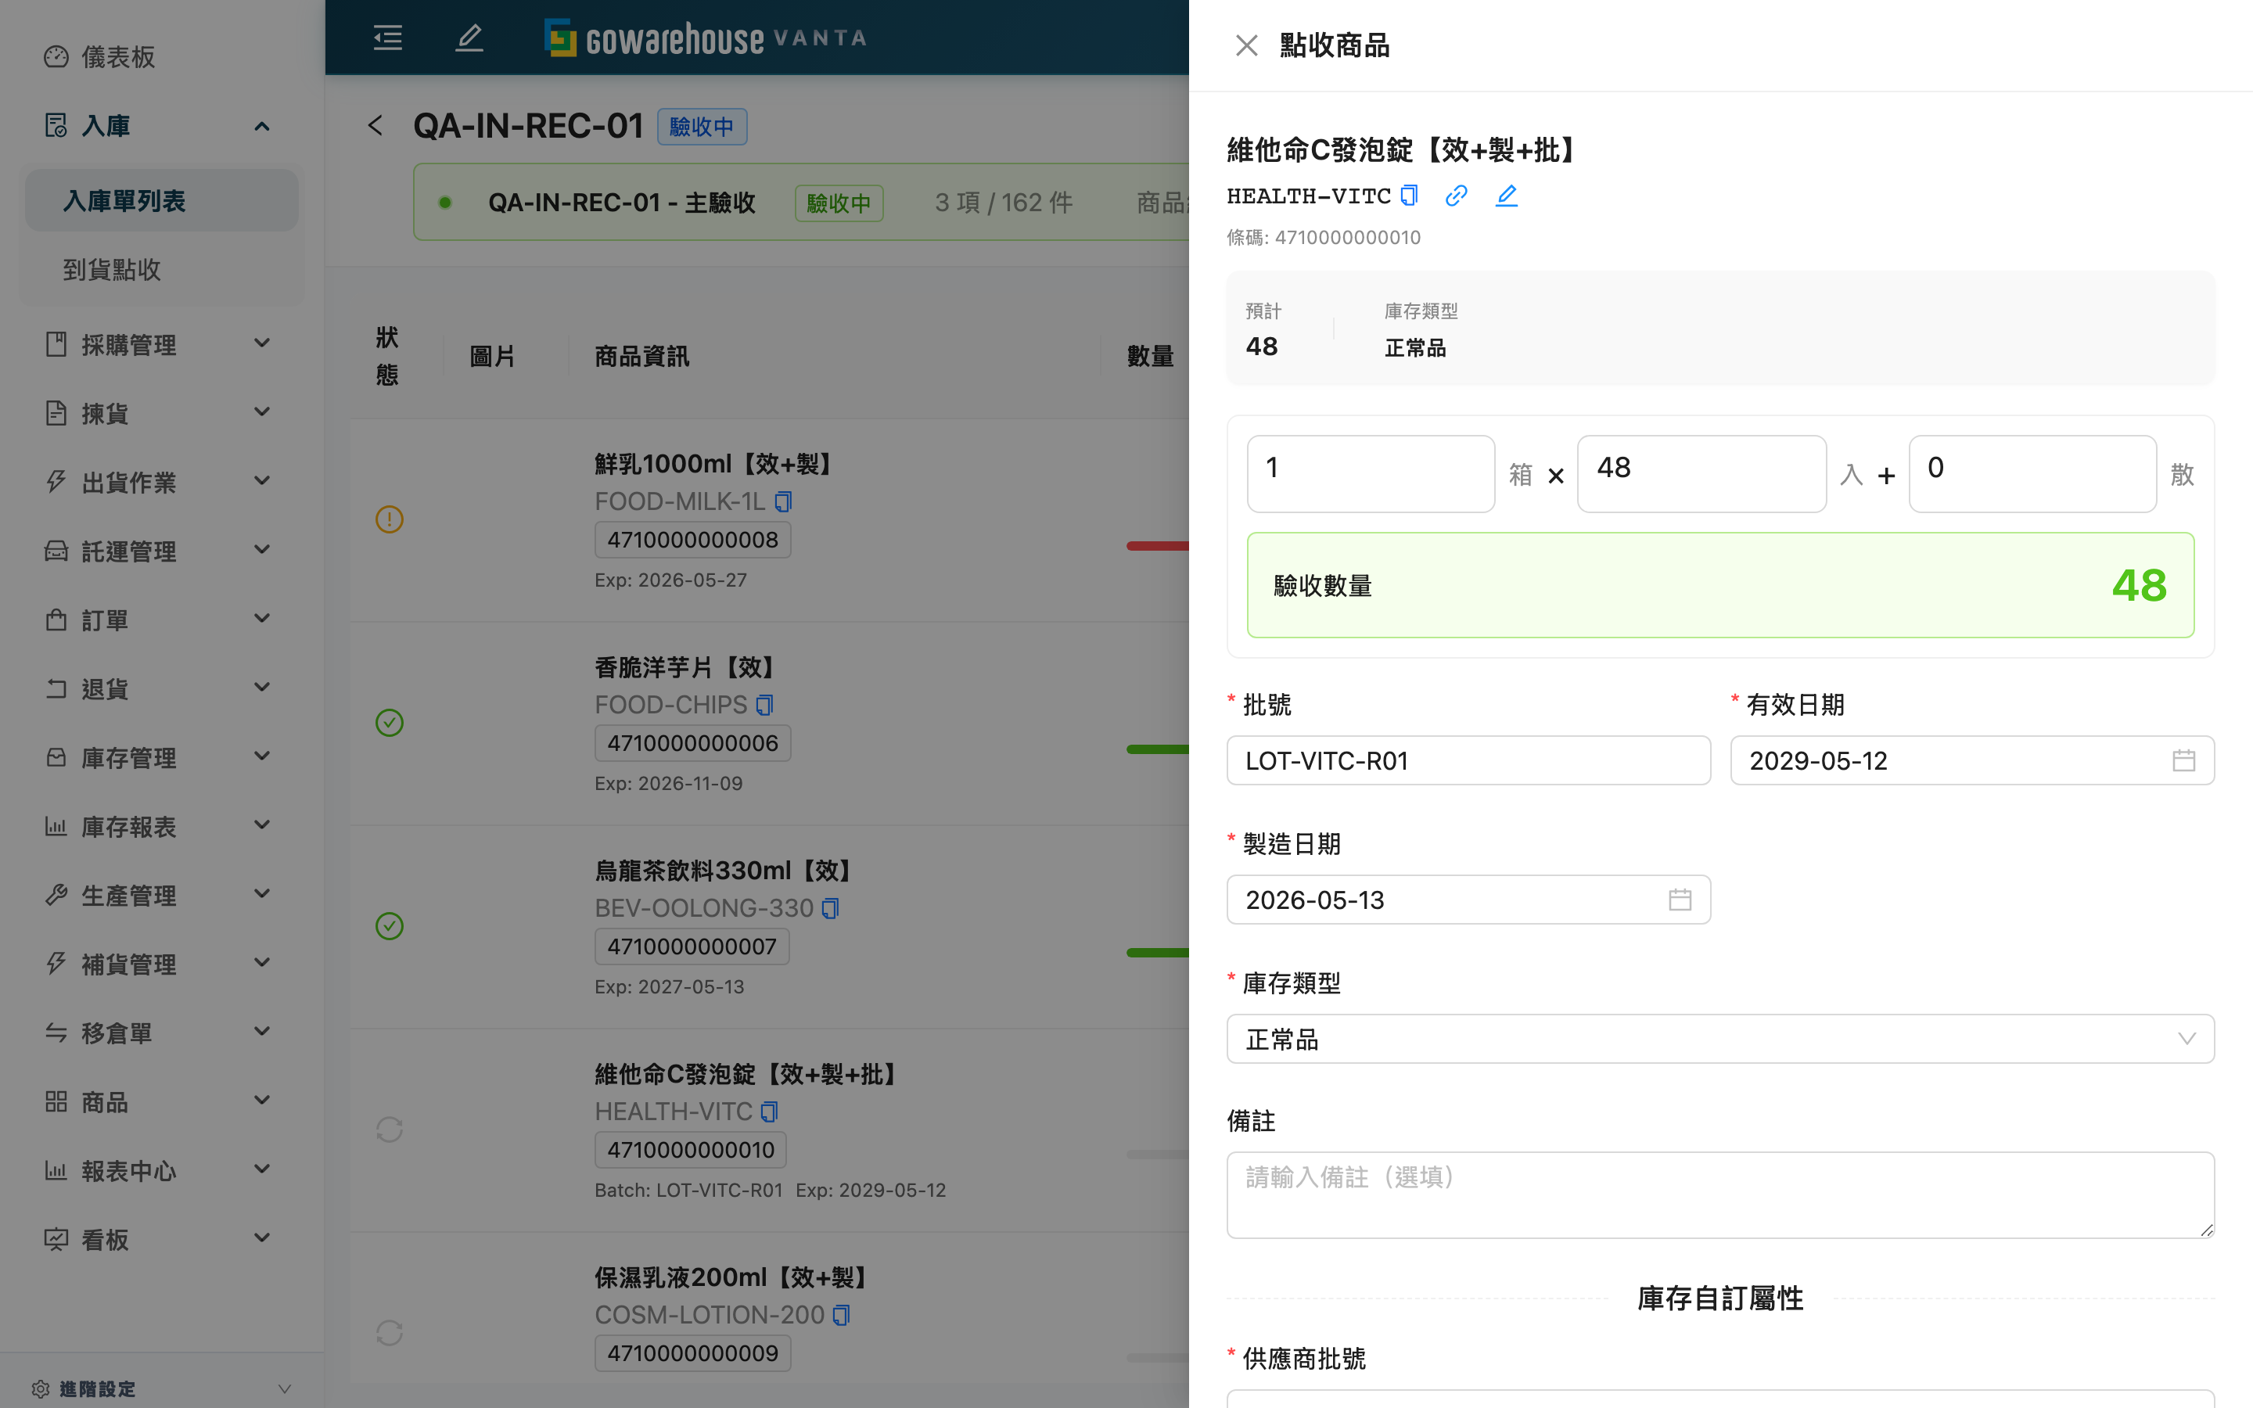
Task: Copy the FOOD-CHIPS SKU code
Action: tap(764, 705)
